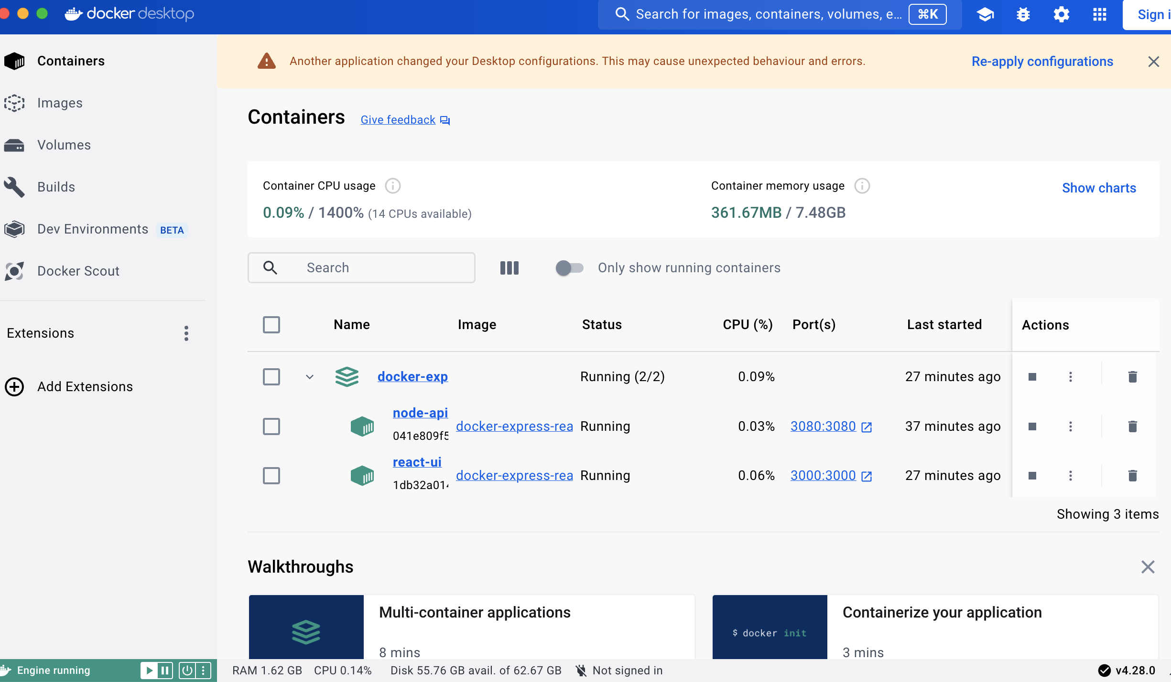Pause the Docker engine
This screenshot has width=1171, height=682.
coord(165,671)
